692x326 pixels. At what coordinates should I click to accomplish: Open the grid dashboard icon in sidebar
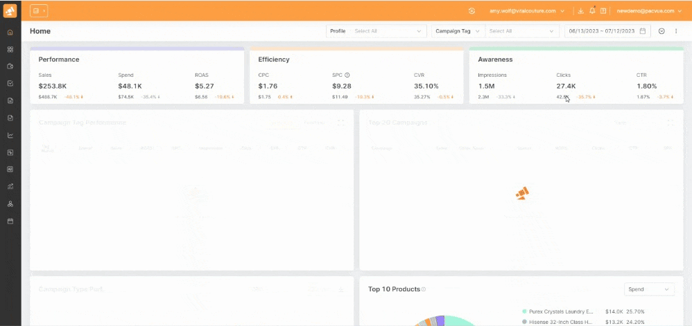tap(10, 50)
